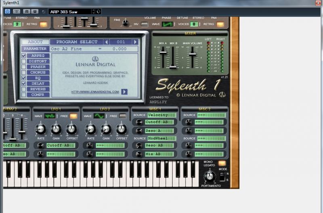Click the oscillator FINE tune knob
Screen dimensions: 323x213
click(x=125, y=23)
